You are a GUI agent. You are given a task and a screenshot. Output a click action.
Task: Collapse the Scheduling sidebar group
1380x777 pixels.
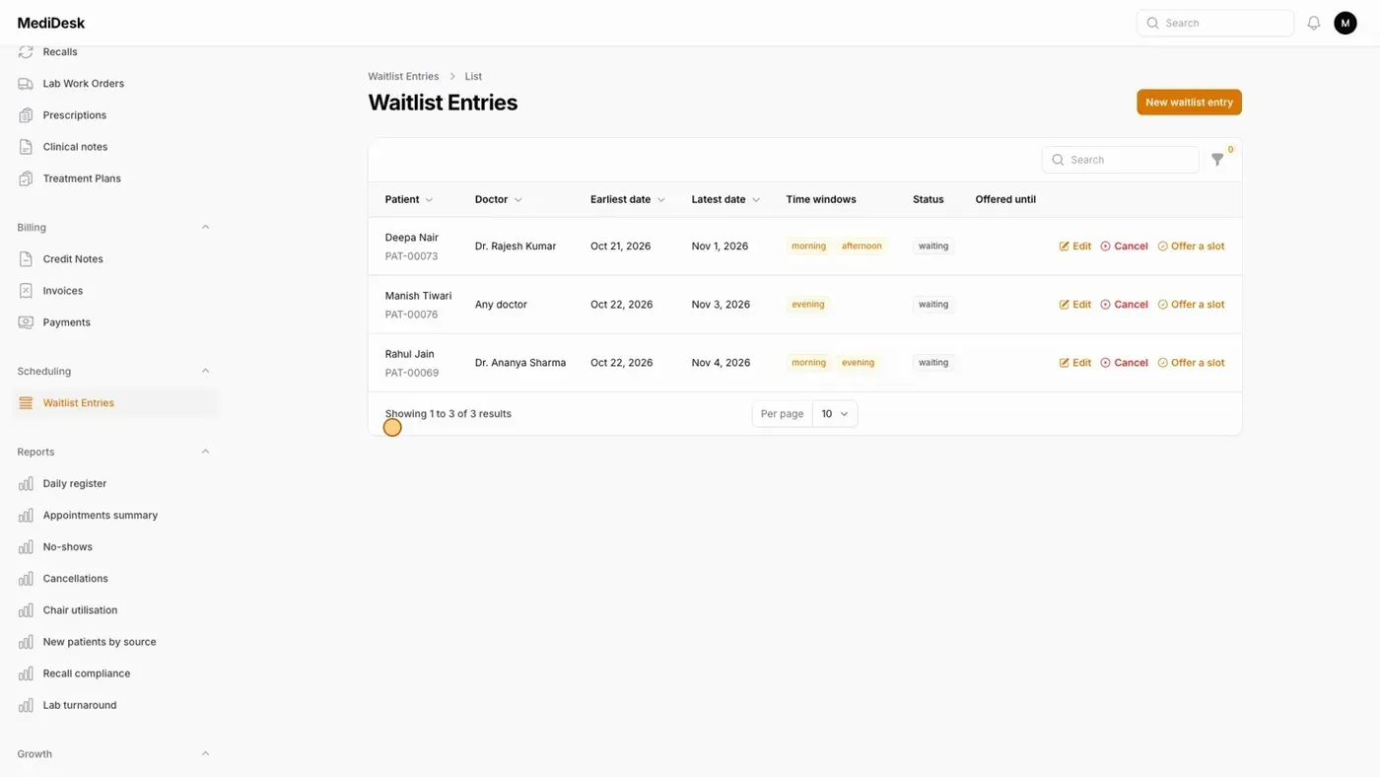pos(205,372)
